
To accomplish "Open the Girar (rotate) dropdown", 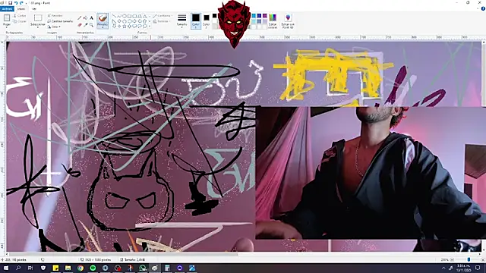I will coord(55,27).
